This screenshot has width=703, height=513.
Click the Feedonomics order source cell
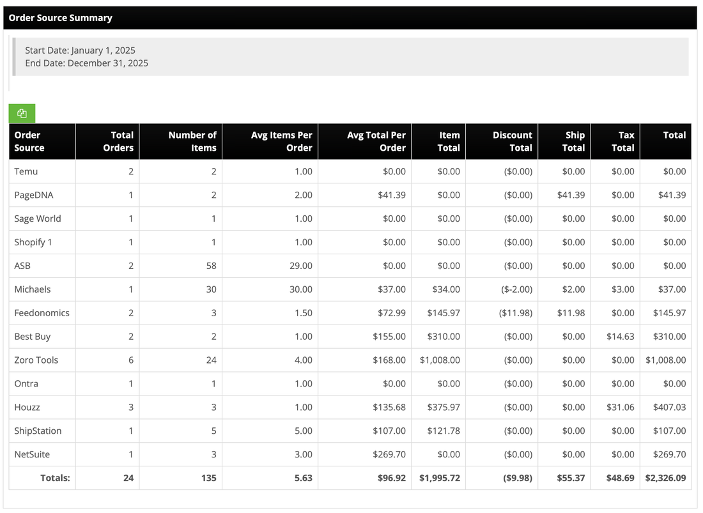click(x=42, y=313)
